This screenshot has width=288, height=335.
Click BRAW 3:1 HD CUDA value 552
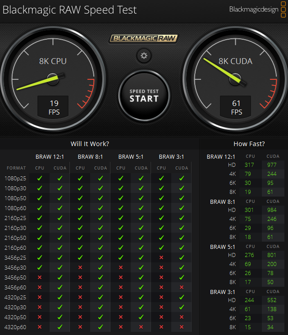(x=272, y=300)
